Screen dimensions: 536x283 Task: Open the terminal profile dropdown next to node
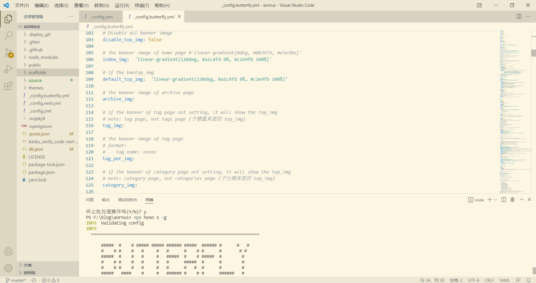495,200
